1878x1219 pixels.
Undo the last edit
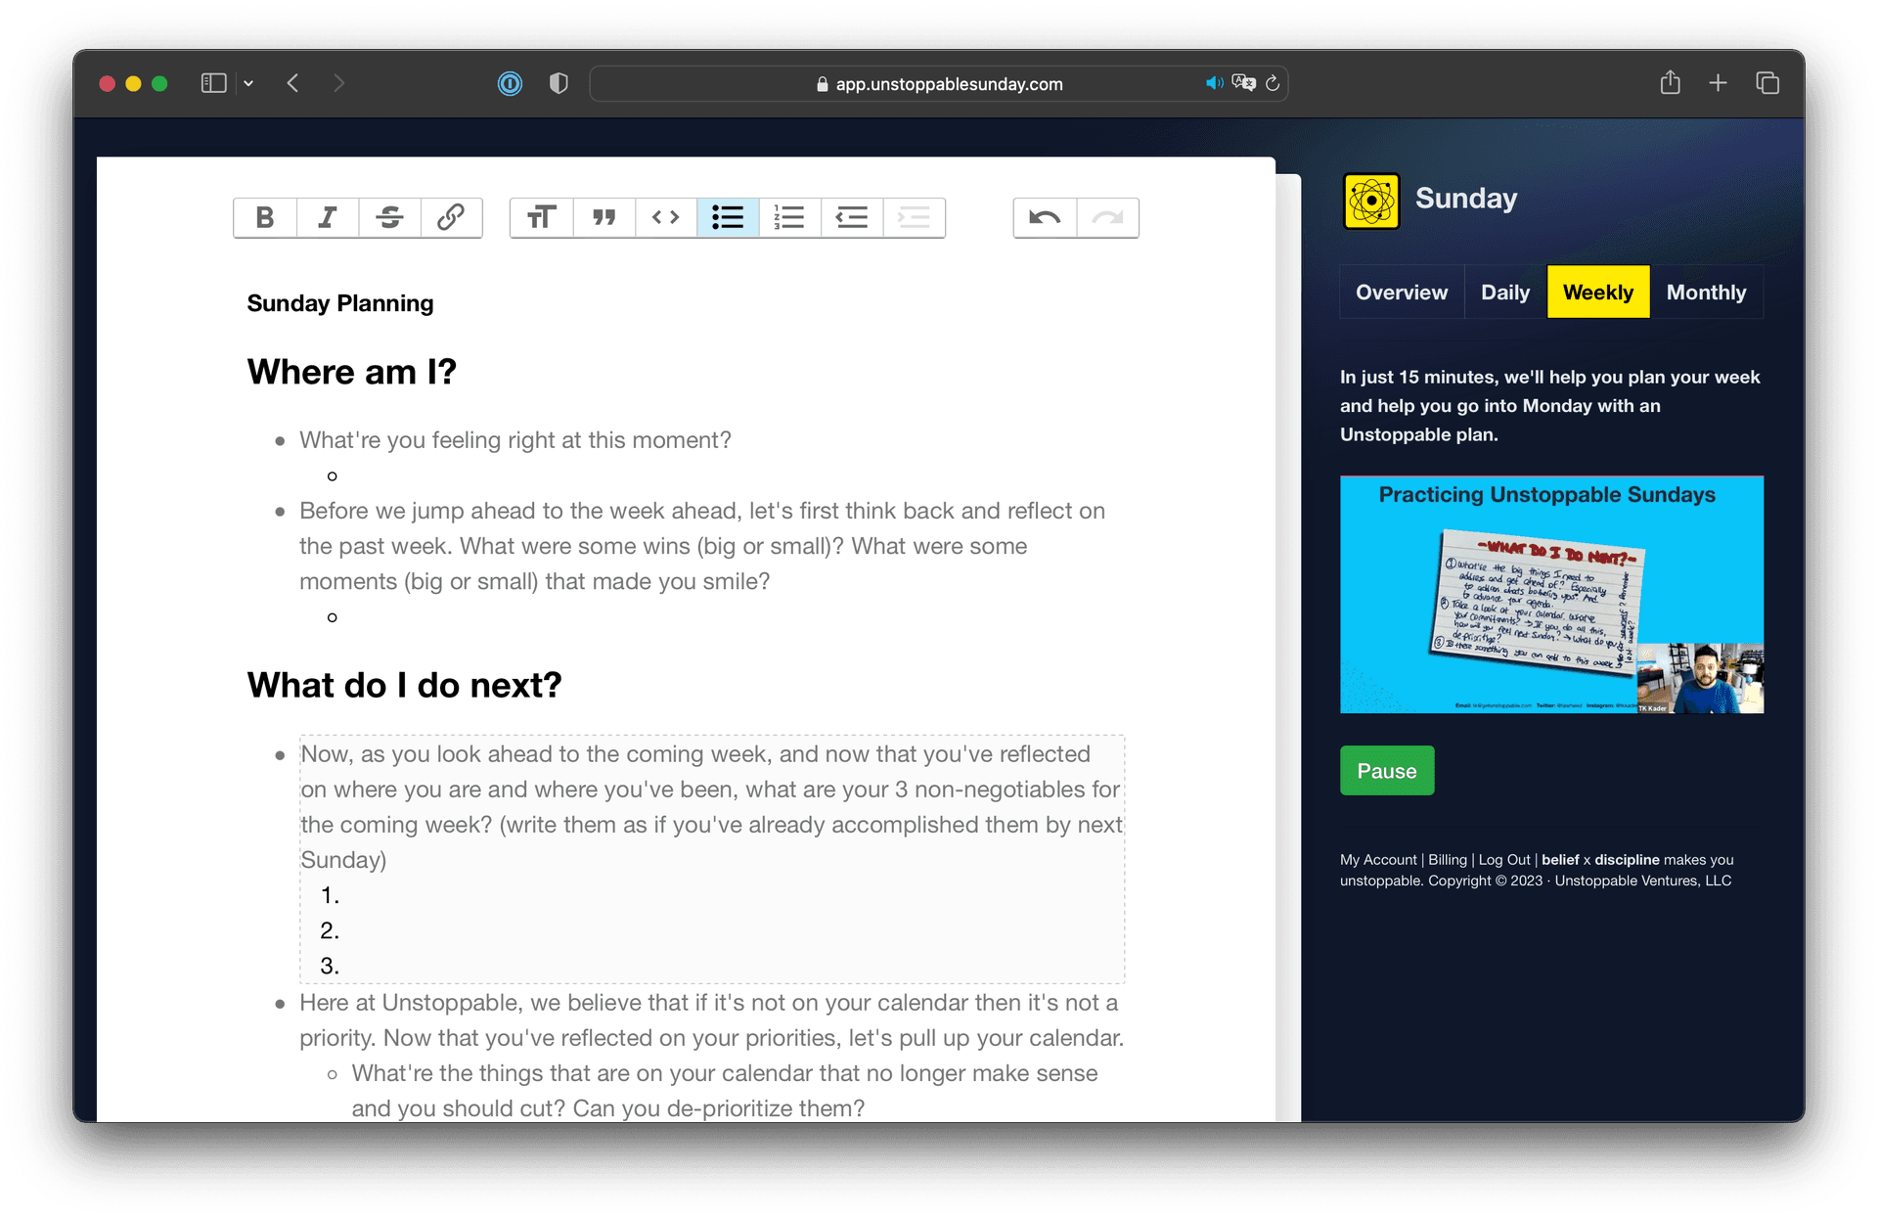[x=1045, y=217]
